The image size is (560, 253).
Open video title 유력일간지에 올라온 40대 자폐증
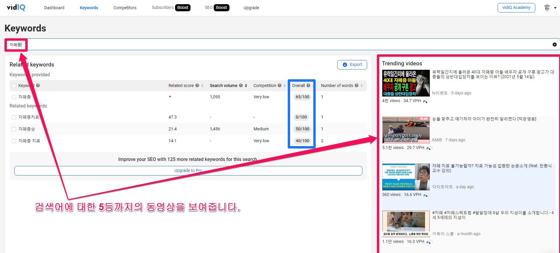coord(493,74)
